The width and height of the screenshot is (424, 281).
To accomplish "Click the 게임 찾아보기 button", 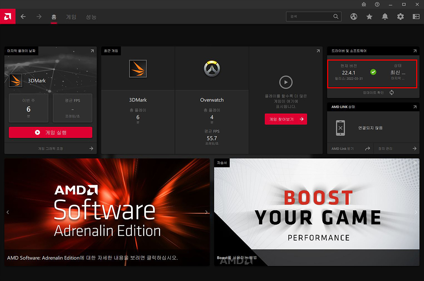I will point(286,119).
